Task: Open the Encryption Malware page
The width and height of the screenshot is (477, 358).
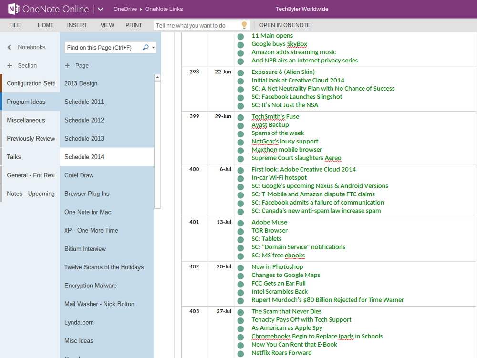Action: [x=107, y=286]
